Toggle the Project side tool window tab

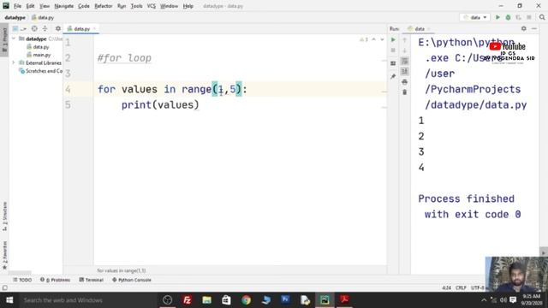click(x=4, y=39)
